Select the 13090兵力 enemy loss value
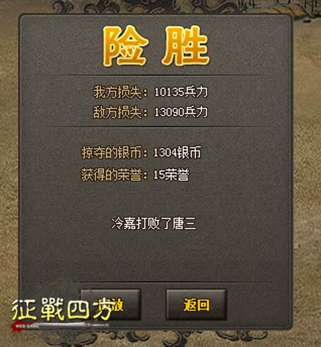This screenshot has width=321, height=347. click(x=181, y=112)
